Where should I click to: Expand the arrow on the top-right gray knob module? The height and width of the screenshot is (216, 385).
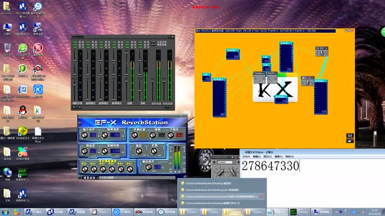326,49
